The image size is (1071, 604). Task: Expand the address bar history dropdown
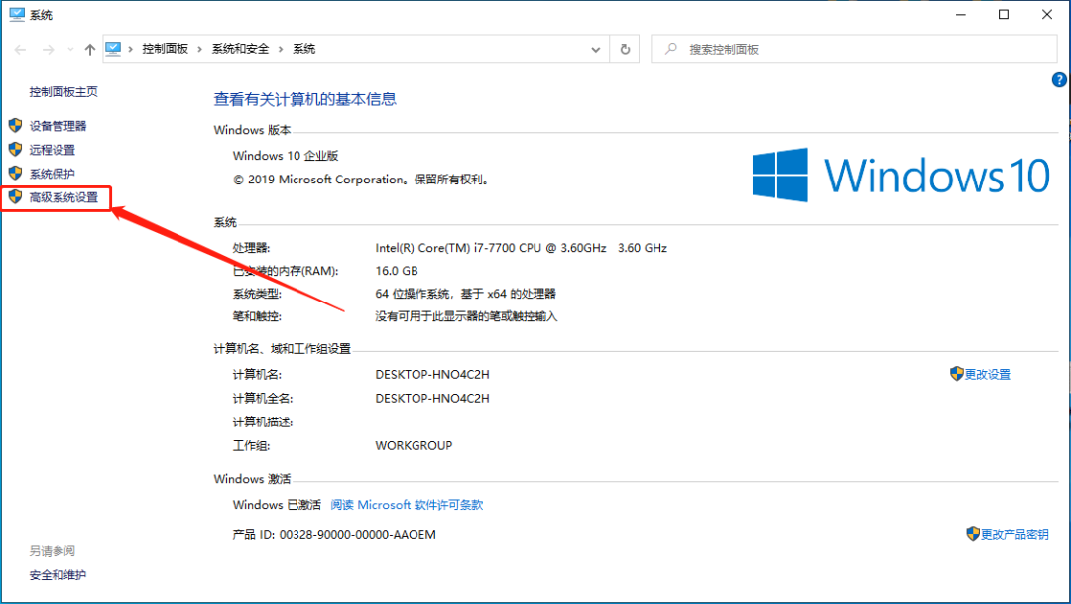(x=596, y=50)
